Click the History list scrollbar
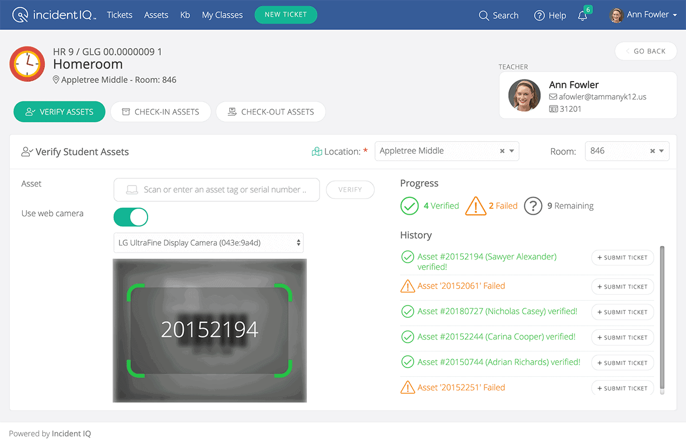This screenshot has width=686, height=445. click(x=662, y=319)
